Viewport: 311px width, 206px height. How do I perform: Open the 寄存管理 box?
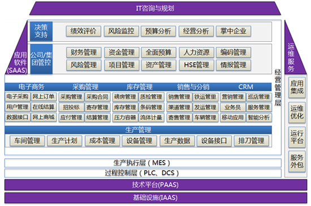point(97,107)
